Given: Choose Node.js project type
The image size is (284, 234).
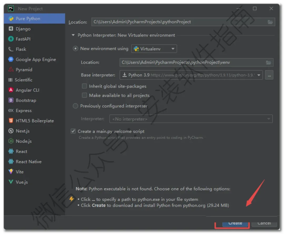Looking at the screenshot, I should point(34,141).
